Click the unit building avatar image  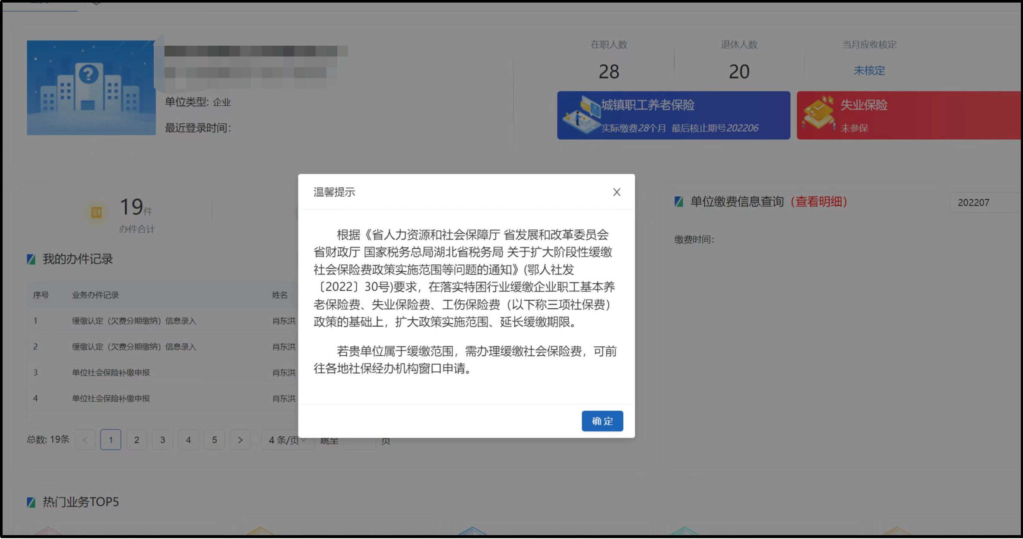(x=91, y=88)
